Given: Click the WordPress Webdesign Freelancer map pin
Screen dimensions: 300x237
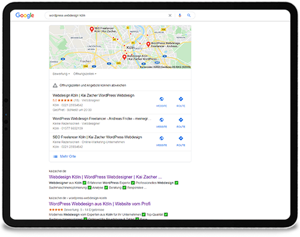Looking at the screenshot, I should pos(148,44).
